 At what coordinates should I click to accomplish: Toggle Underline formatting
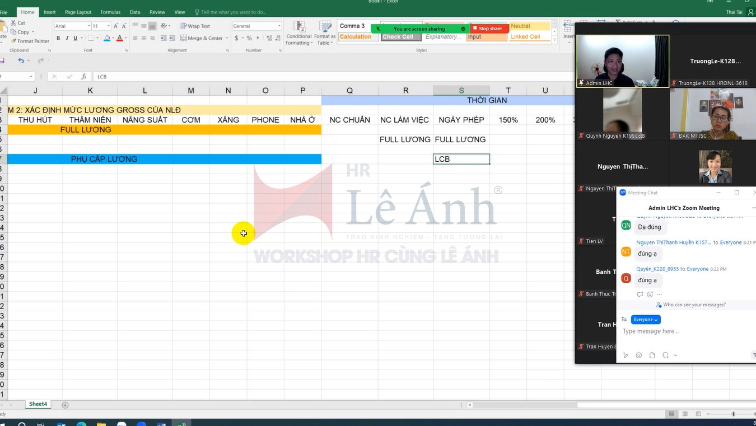click(x=75, y=39)
